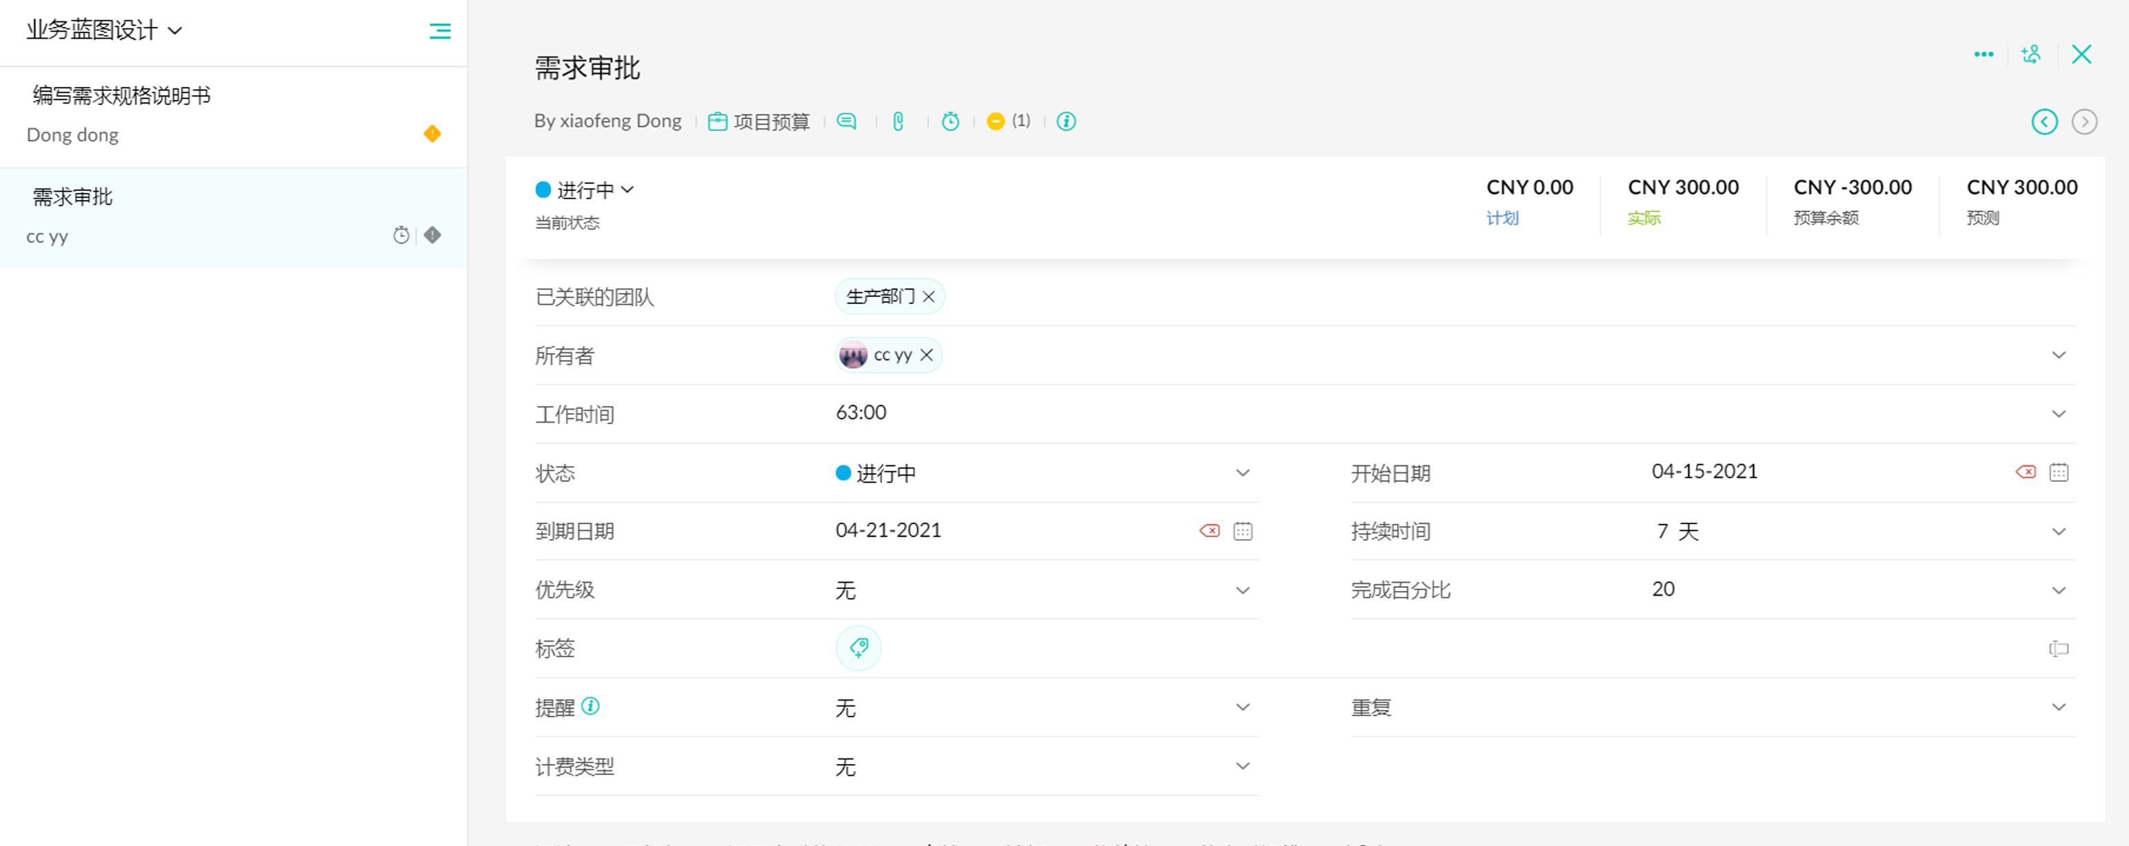Expand the 计费类型 dropdown
The height and width of the screenshot is (846, 2129).
pyautogui.click(x=1242, y=766)
